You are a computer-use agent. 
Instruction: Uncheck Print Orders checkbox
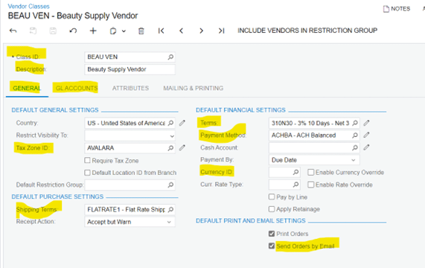point(272,234)
